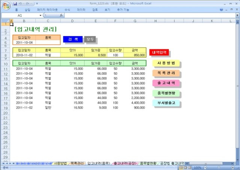Click the cell showing 2010-11-02

click(x=24, y=55)
